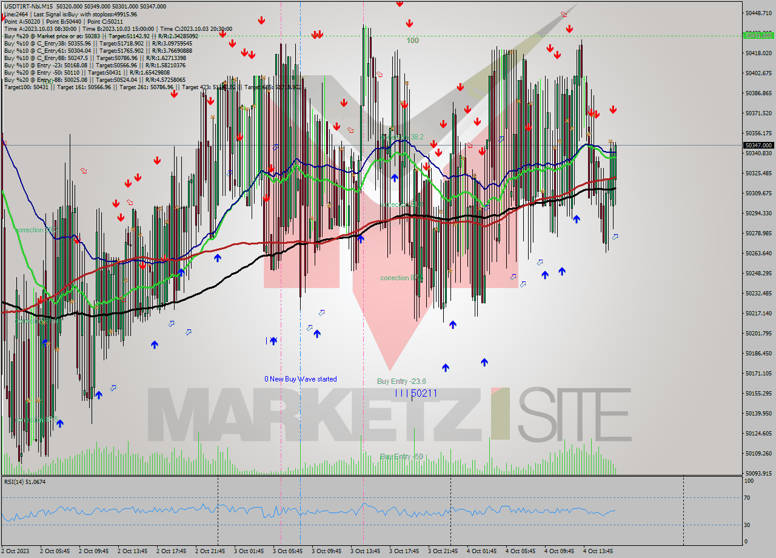The image size is (776, 558).
Task: Click the '0 New Buy Wave started' label
Action: (300, 379)
